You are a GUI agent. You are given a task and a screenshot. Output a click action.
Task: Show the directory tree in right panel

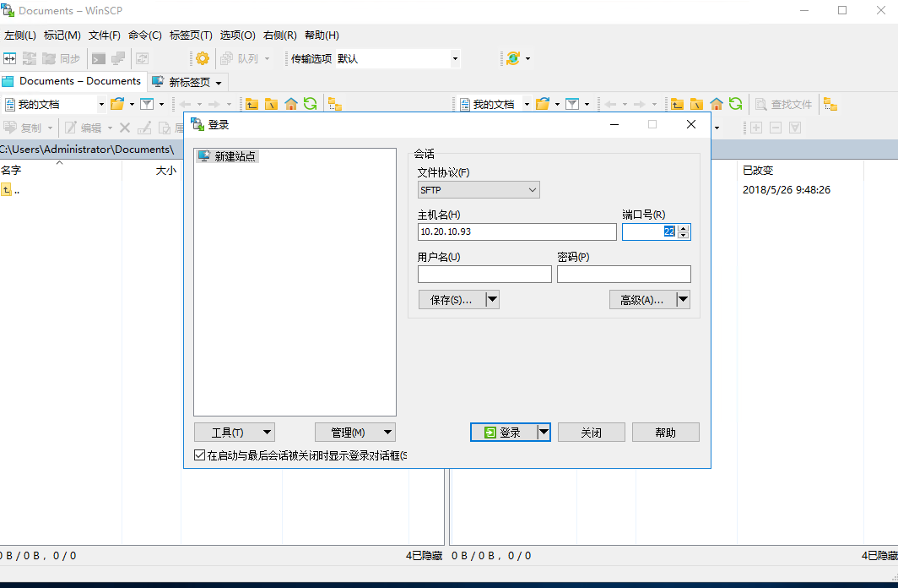click(x=830, y=105)
